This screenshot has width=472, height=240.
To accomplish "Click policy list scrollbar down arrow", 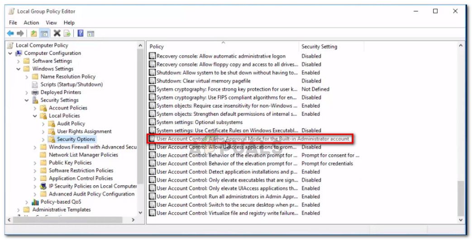I will tap(461, 220).
